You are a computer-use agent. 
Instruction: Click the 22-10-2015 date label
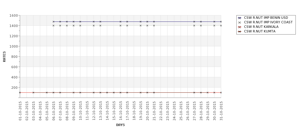point(161,111)
